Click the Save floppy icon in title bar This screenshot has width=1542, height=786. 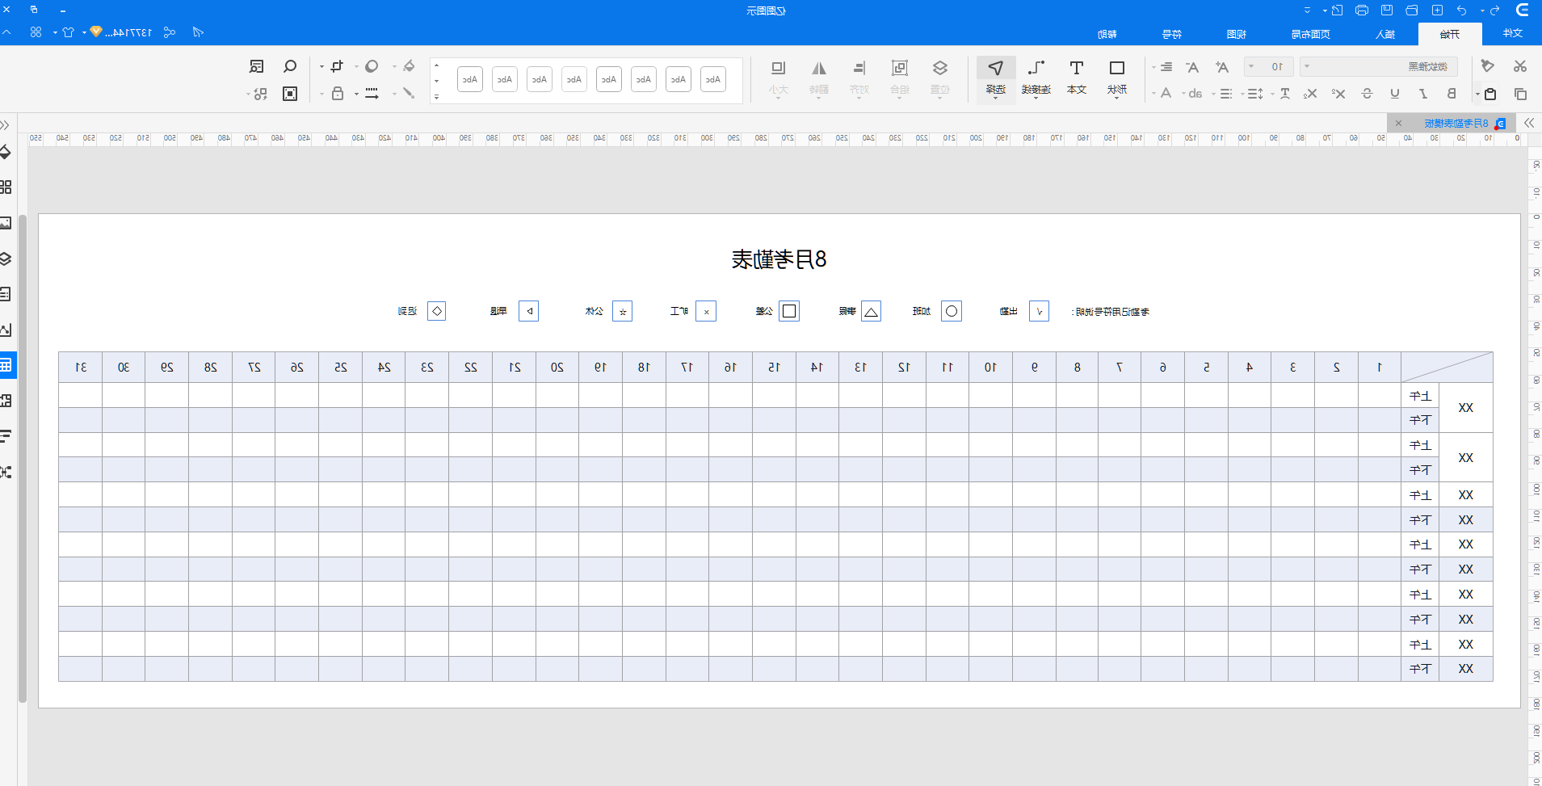pos(1387,11)
